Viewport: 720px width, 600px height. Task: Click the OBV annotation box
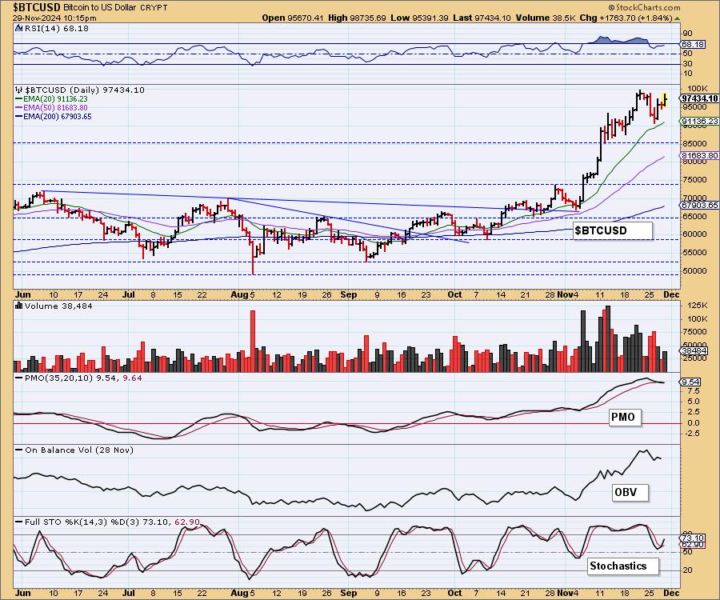click(630, 492)
